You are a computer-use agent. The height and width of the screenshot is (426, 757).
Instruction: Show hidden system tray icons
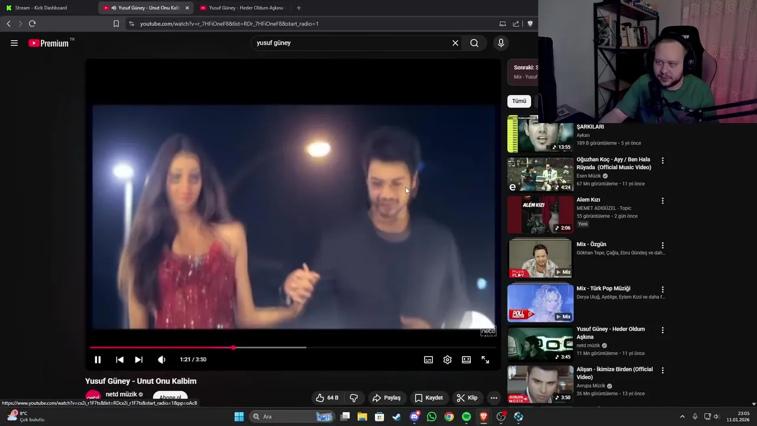(682, 417)
